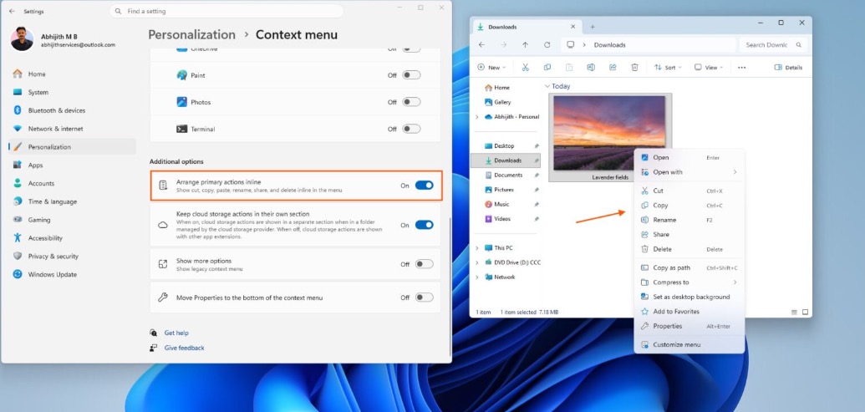Viewport: 865px width, 412px height.
Task: Click the Cut icon in Explorer toolbar
Action: pos(525,68)
